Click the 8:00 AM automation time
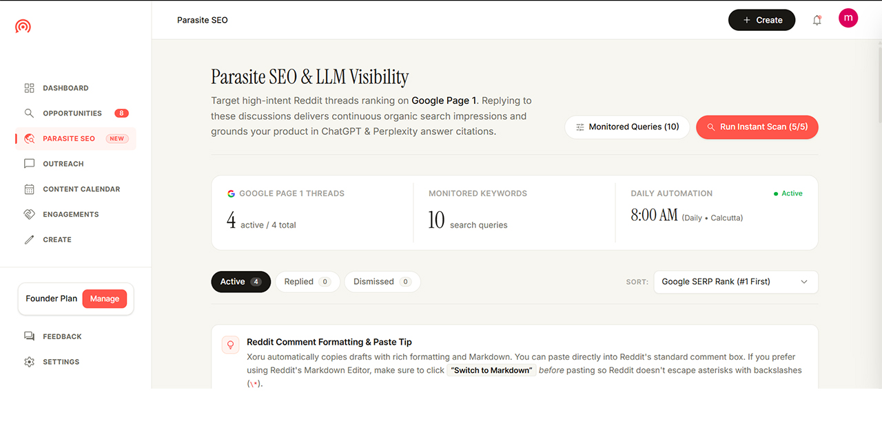882x432 pixels. [x=654, y=215]
